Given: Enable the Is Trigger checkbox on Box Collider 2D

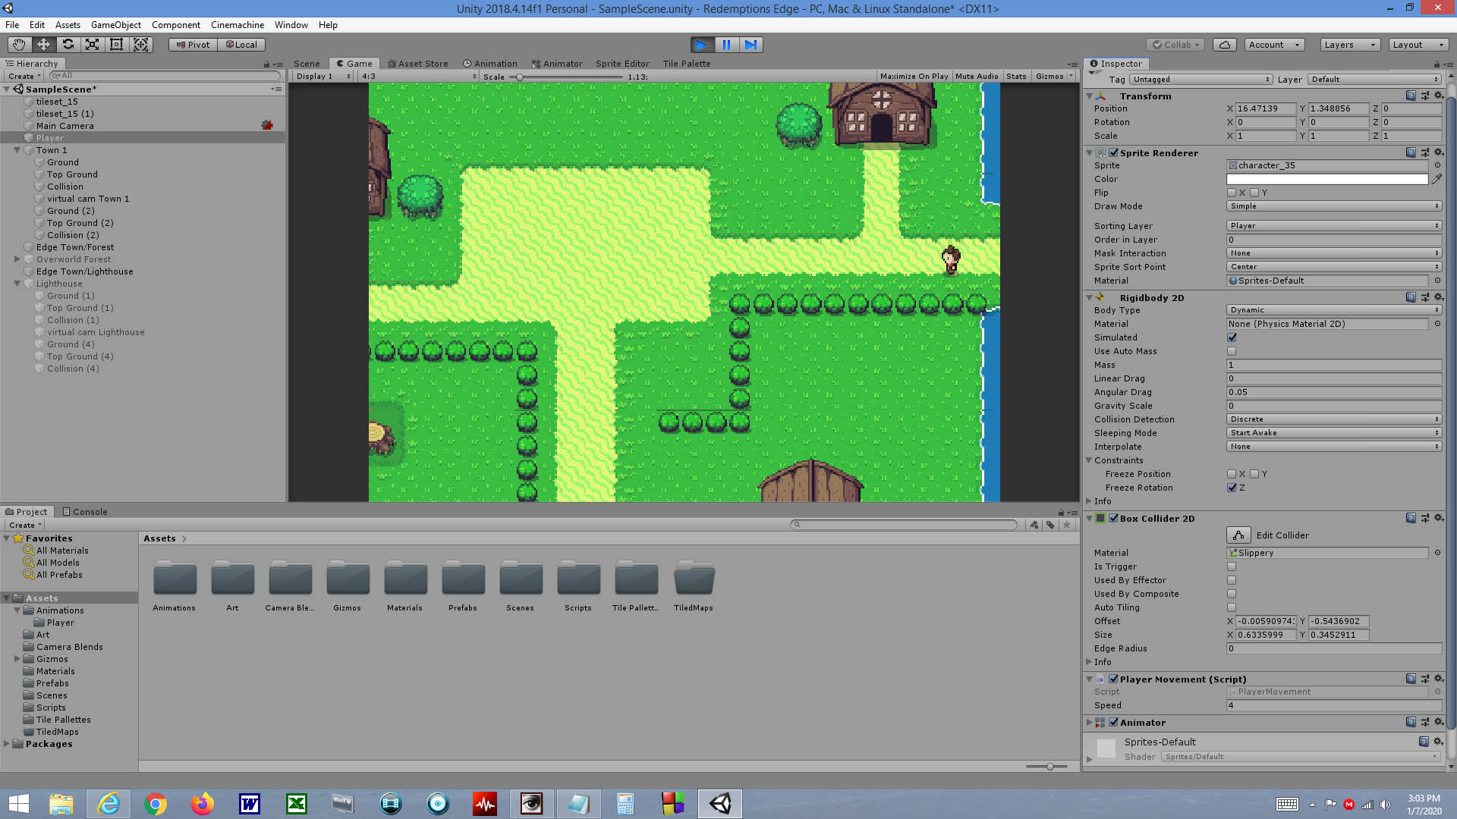Looking at the screenshot, I should pos(1232,566).
